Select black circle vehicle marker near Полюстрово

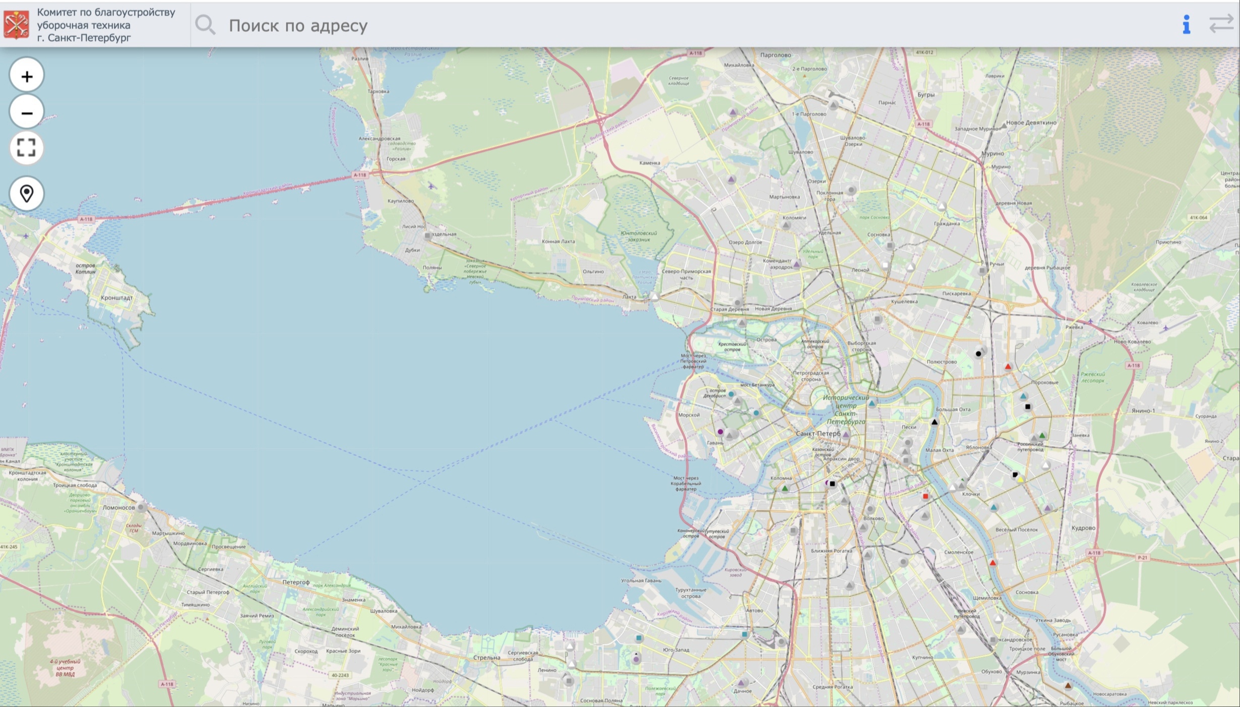(978, 353)
